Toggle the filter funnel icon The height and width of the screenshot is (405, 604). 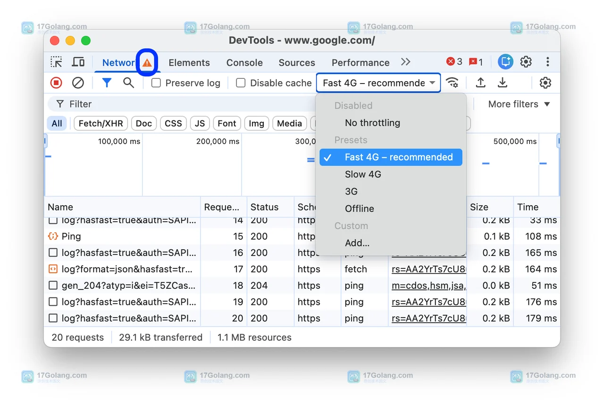tap(107, 83)
